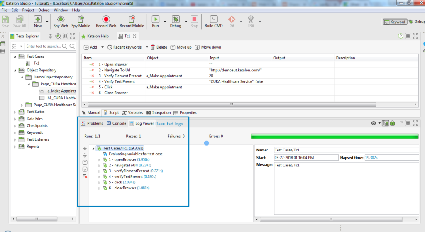
Task: Click the green test progress bar
Action: click(335, 136)
